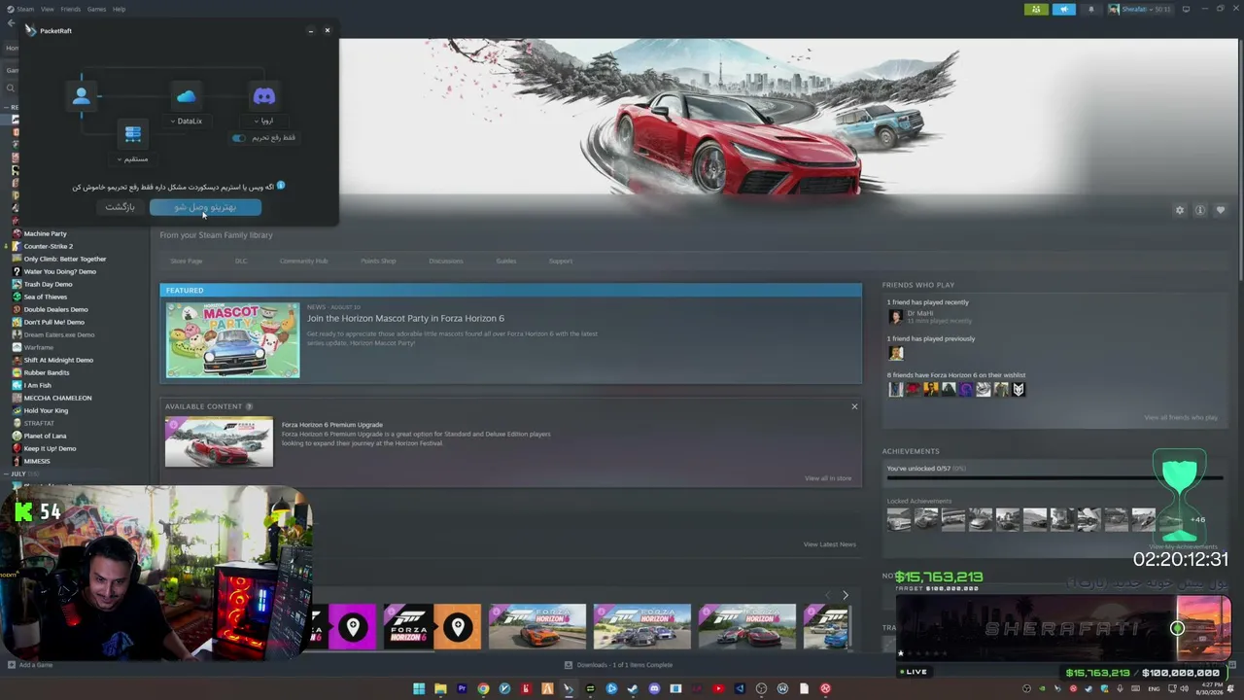
Task: Dismiss the Available Content panel
Action: pos(854,406)
